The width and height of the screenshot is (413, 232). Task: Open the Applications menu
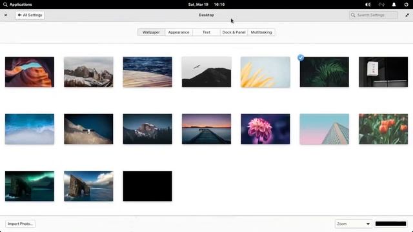point(17,5)
